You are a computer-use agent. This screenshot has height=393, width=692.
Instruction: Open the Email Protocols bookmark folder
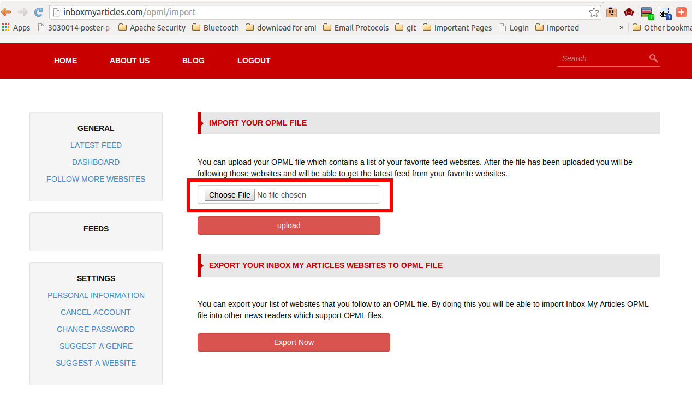click(356, 27)
